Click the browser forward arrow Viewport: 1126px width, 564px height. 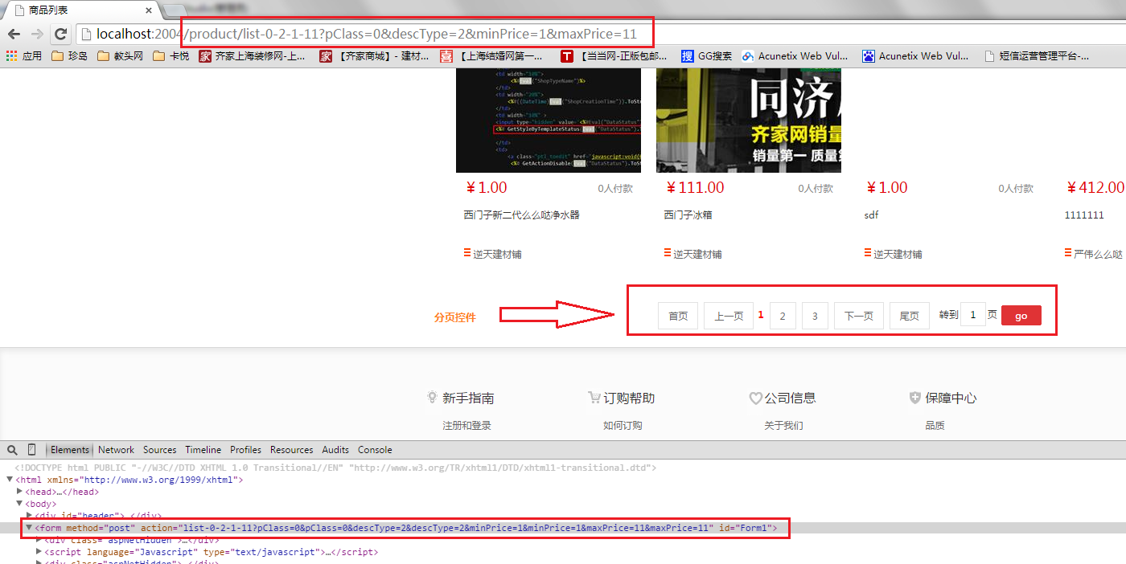pos(37,34)
